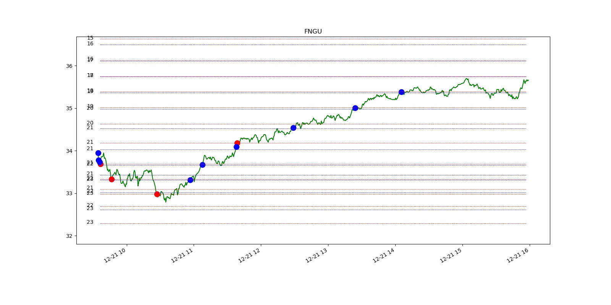The image size is (611, 305).
Task: Click x-axis label 12-21 16
Action: pyautogui.click(x=518, y=255)
